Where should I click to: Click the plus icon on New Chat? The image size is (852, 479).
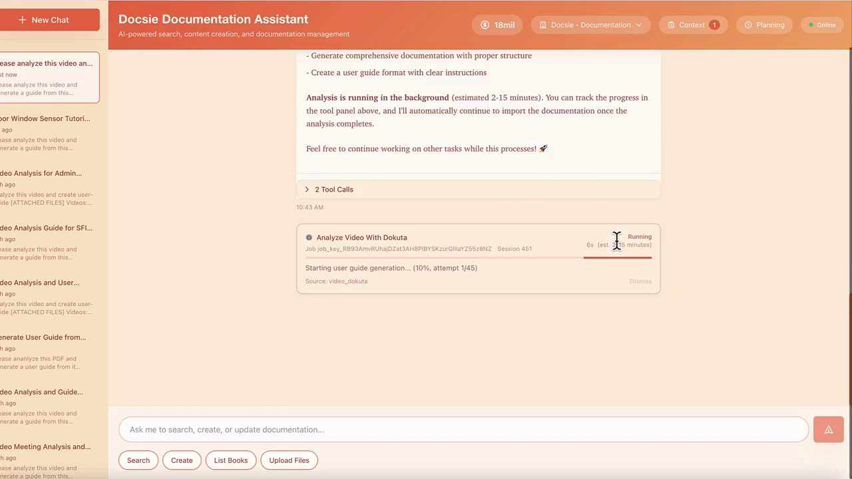(23, 19)
